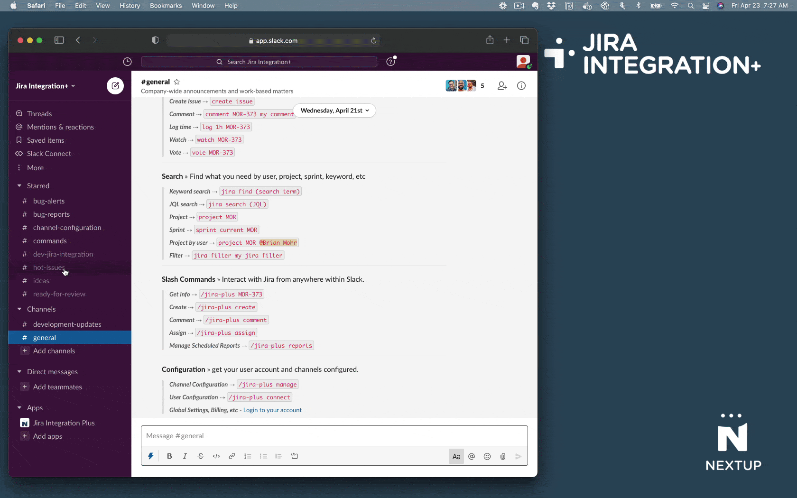Open the Safari privacy report shield

[x=155, y=40]
